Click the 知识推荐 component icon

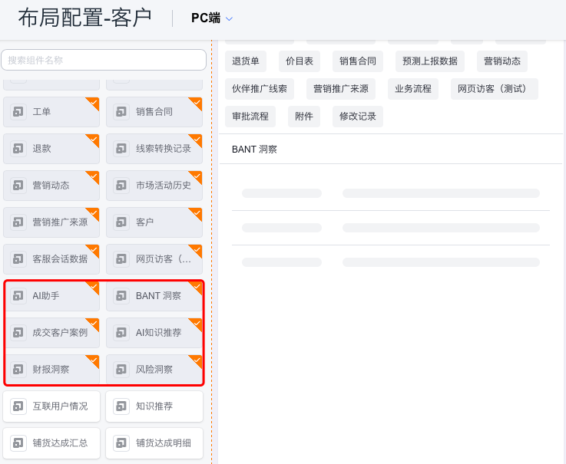[121, 406]
